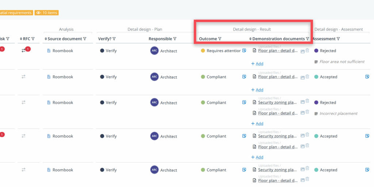Select the 'Analysis' column group header

[66, 29]
